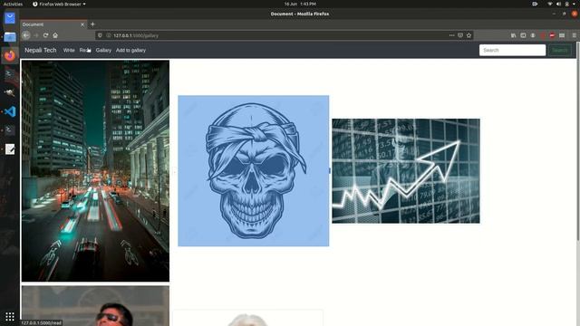Open the Nepali Tech brand link
The width and height of the screenshot is (580, 326).
click(x=40, y=51)
